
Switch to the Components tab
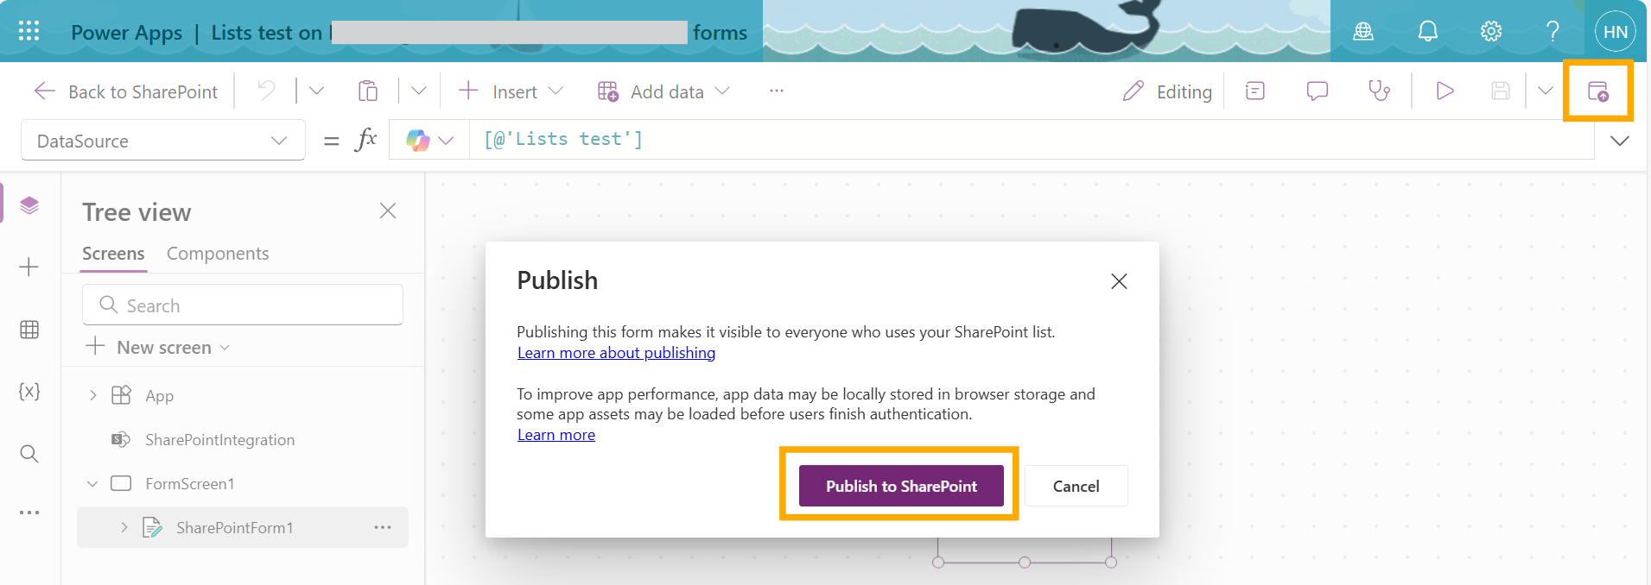tap(218, 254)
